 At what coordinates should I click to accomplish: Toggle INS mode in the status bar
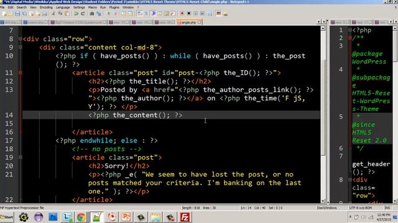(x=387, y=208)
